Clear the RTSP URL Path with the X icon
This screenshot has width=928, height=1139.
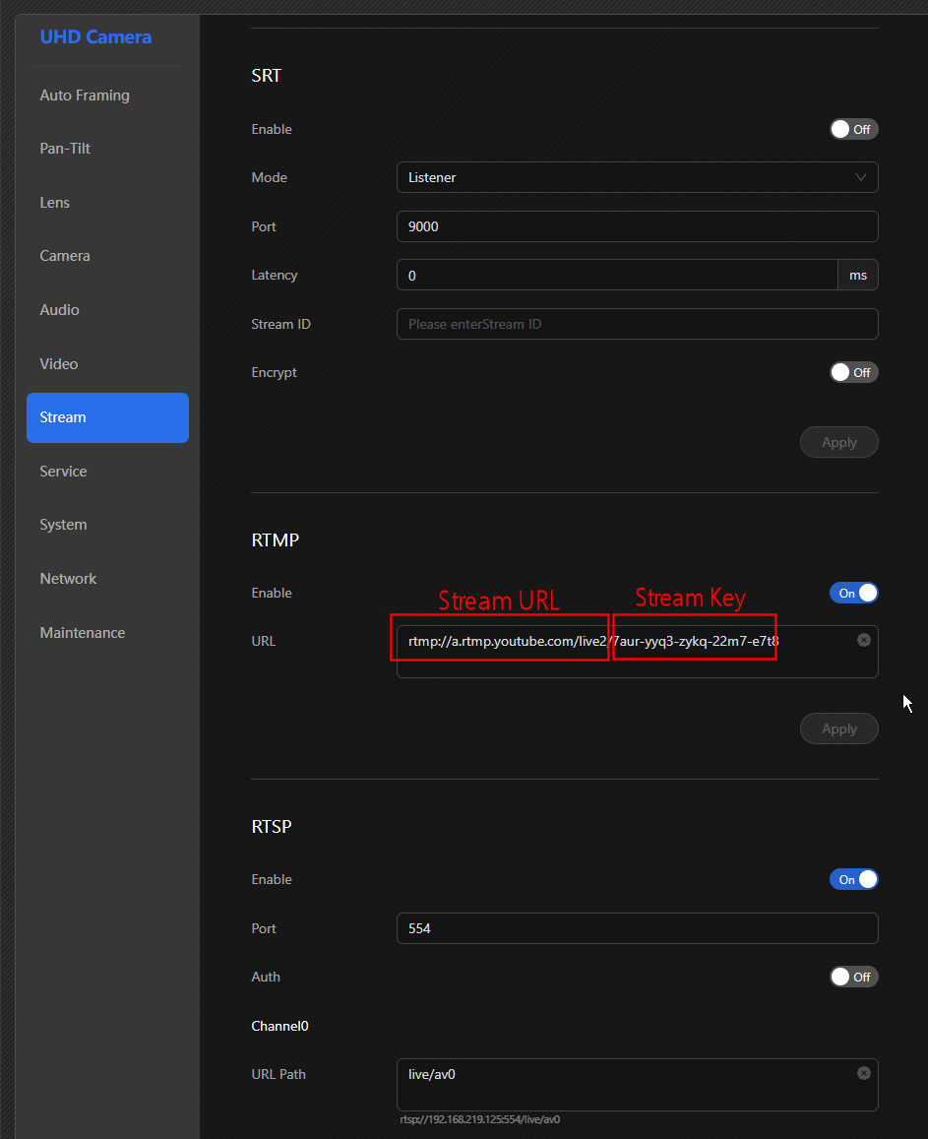pos(863,1073)
